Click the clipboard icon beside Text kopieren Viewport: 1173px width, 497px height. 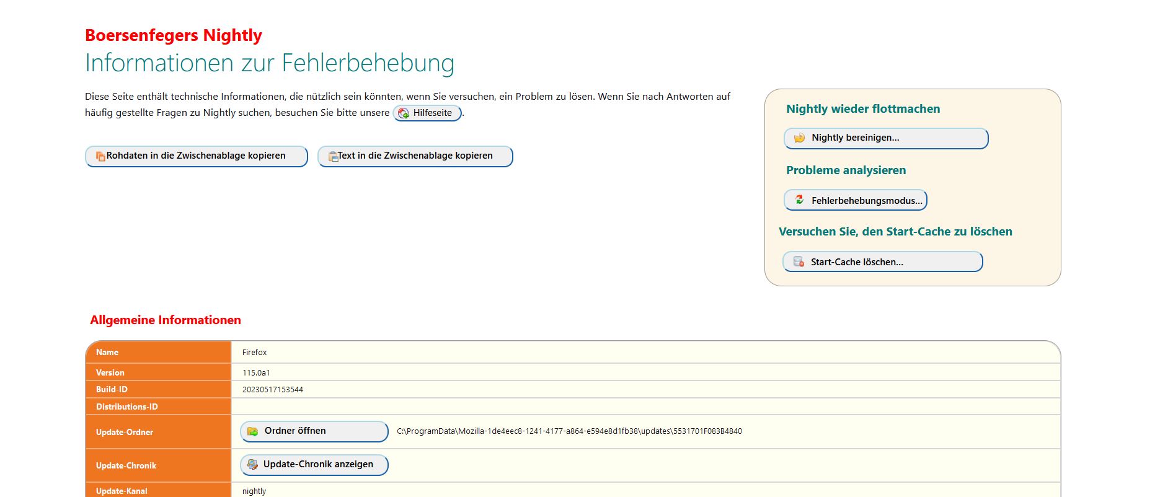coord(333,156)
